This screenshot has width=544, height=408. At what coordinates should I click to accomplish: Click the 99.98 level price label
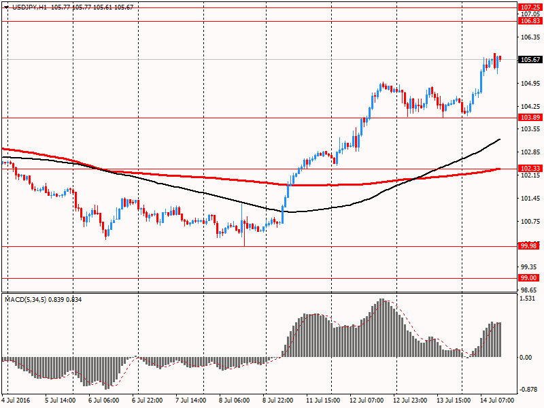pos(528,246)
